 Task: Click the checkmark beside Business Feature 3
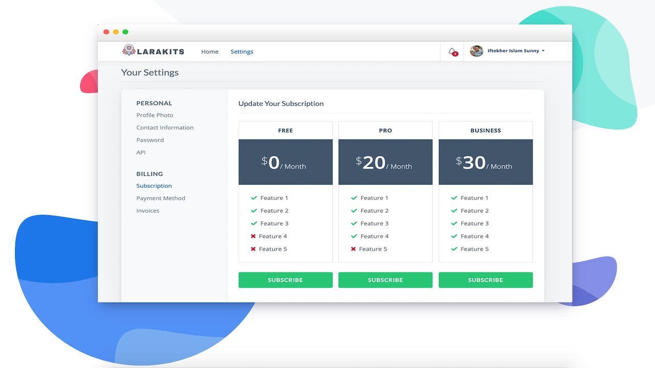[x=454, y=223]
